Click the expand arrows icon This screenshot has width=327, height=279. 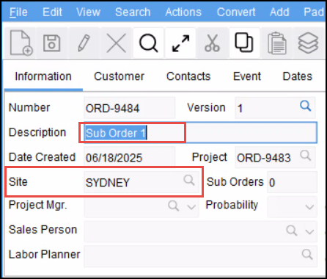(180, 43)
